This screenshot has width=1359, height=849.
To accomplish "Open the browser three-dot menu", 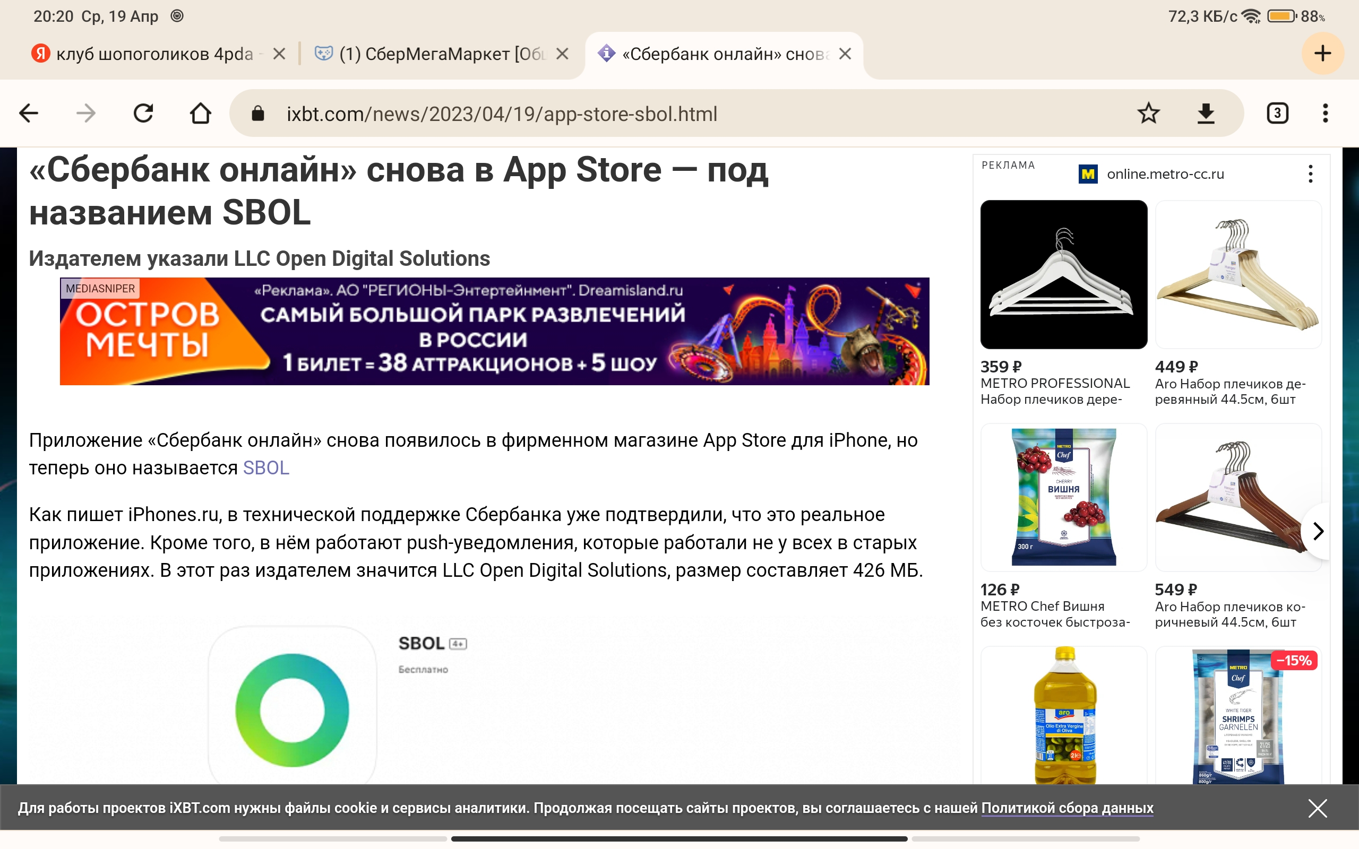I will coord(1326,114).
